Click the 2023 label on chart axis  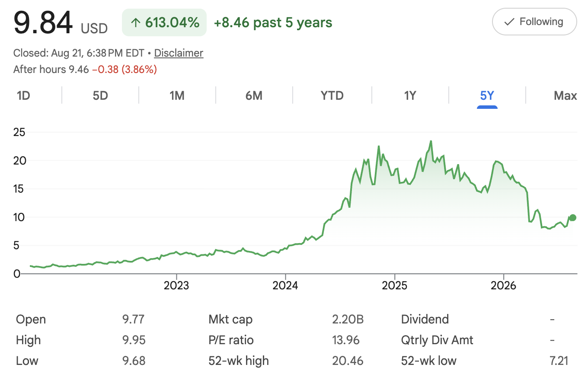[x=176, y=285]
